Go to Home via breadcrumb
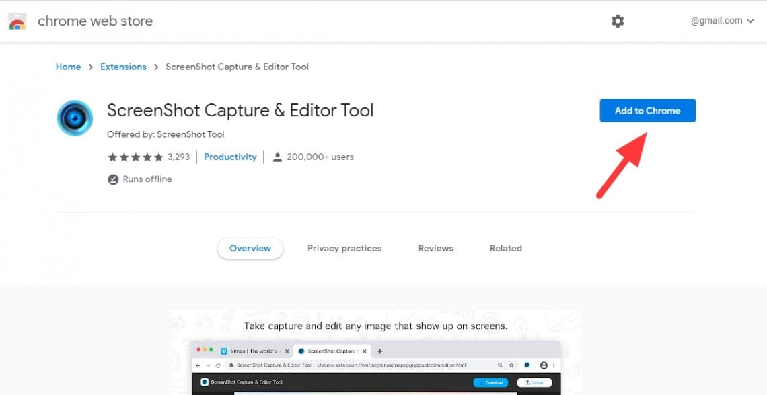 point(68,67)
